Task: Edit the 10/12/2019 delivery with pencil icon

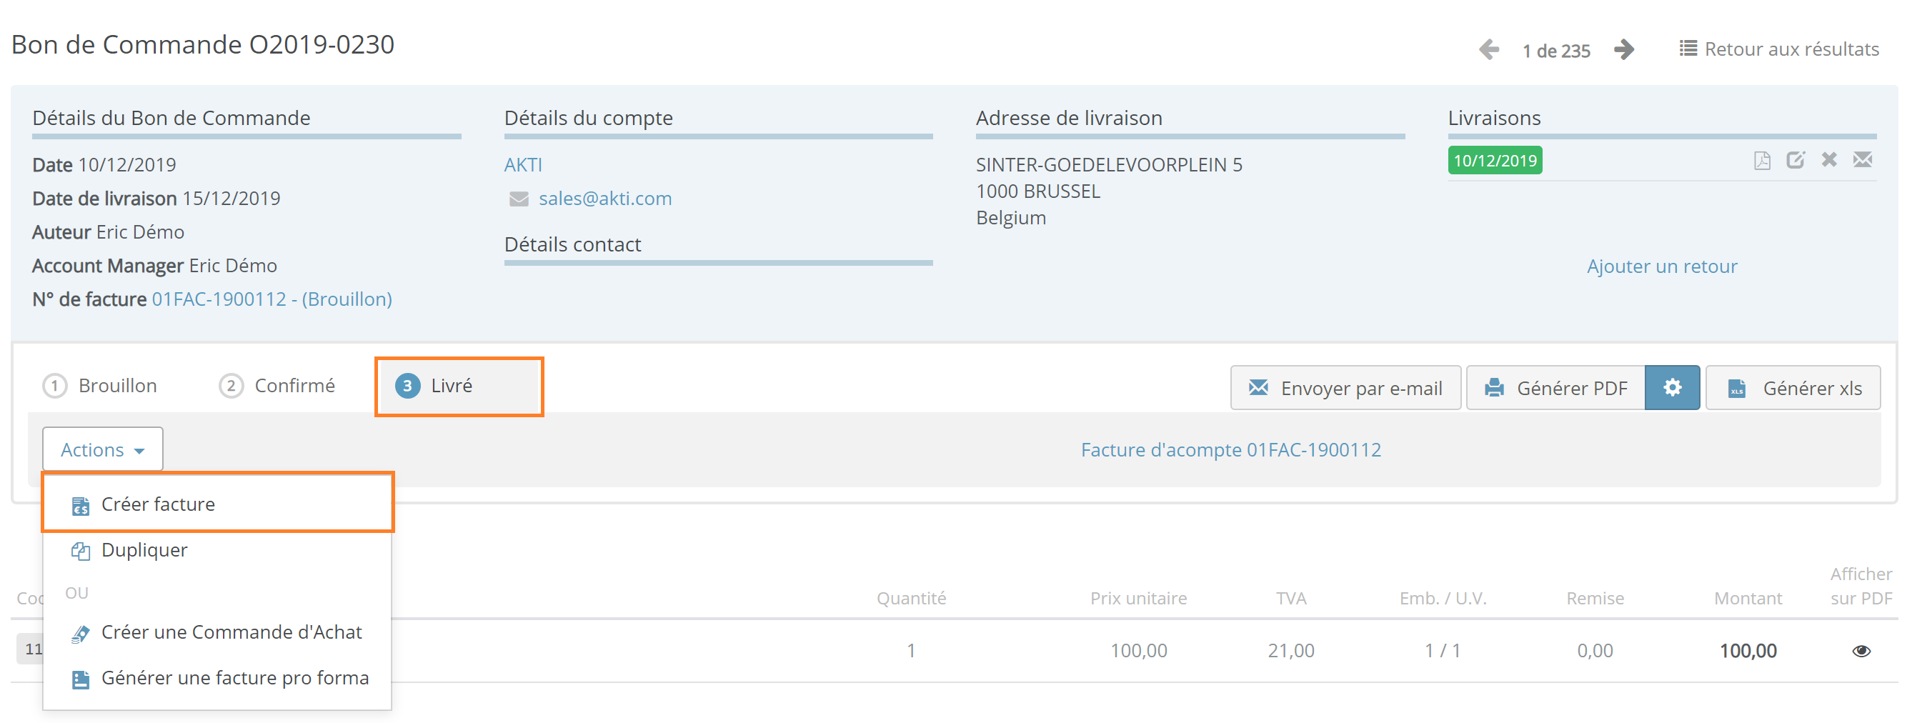Action: click(x=1796, y=160)
